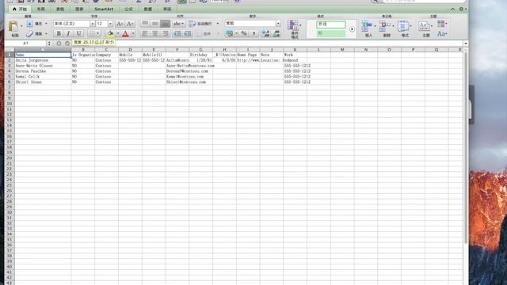Expand the cell styles gallery arrow
This screenshot has height=285, width=507.
coord(352,29)
